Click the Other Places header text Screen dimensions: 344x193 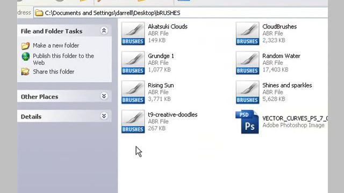pyautogui.click(x=39, y=96)
